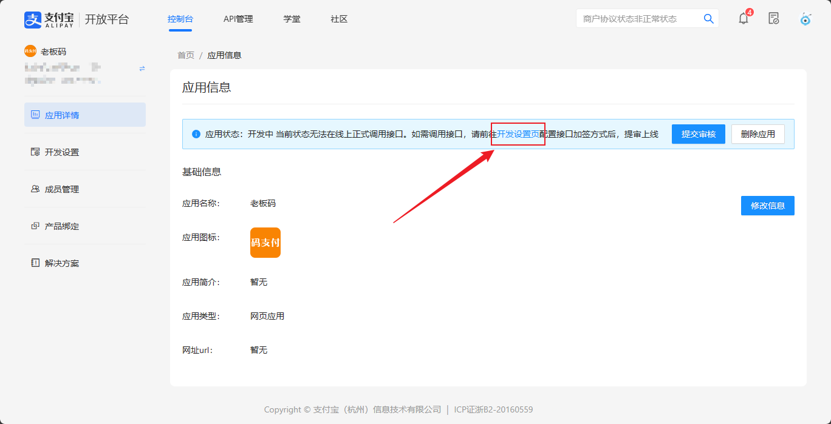Click the orange 码支付 app icon
This screenshot has height=424, width=831.
pyautogui.click(x=265, y=243)
